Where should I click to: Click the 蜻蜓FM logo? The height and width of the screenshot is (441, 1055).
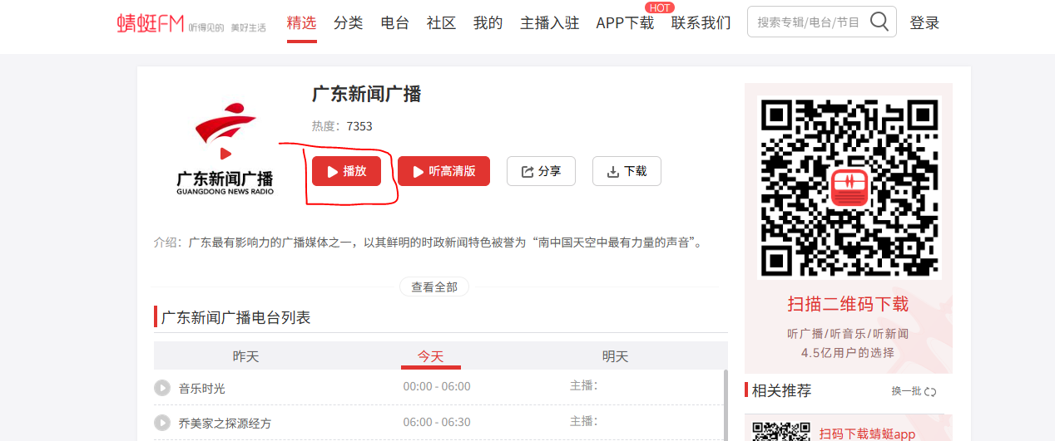click(150, 23)
